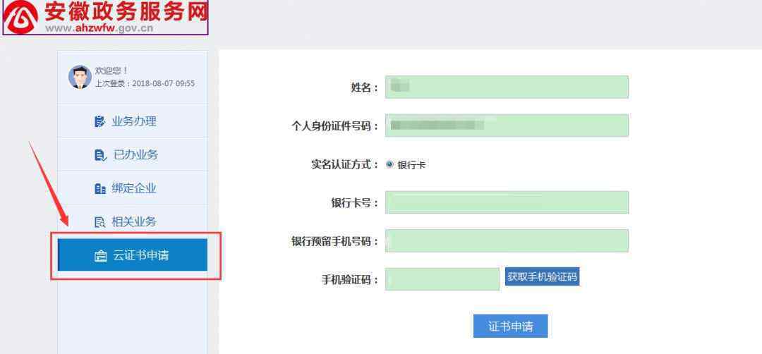Viewport: 762px width, 354px height.
Task: Click the 云证书申请 certificate icon
Action: click(101, 256)
